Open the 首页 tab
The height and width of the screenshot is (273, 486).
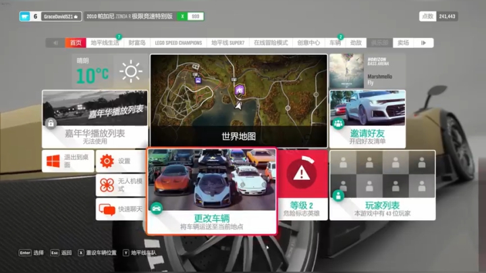[x=76, y=43]
